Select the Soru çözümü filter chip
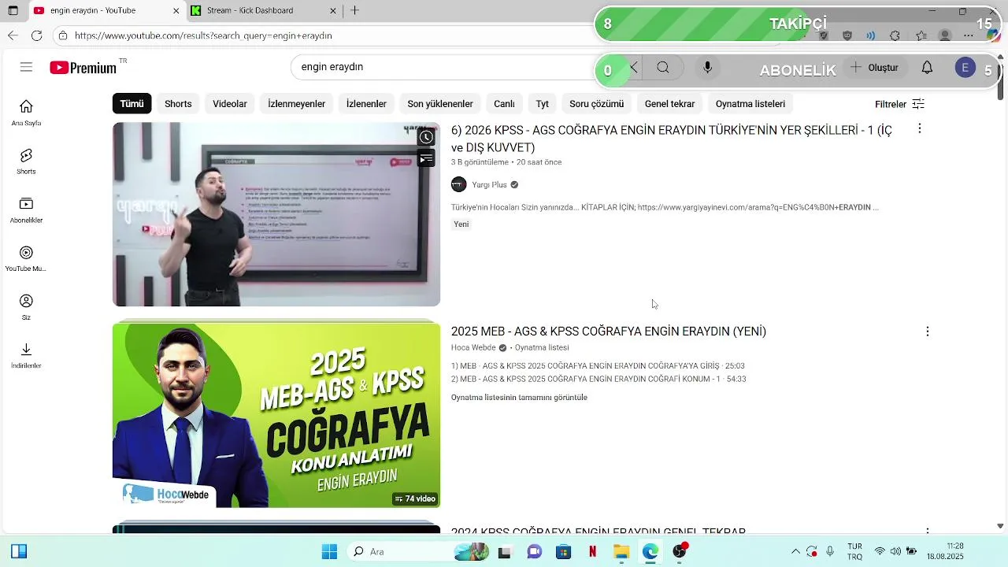 [596, 104]
